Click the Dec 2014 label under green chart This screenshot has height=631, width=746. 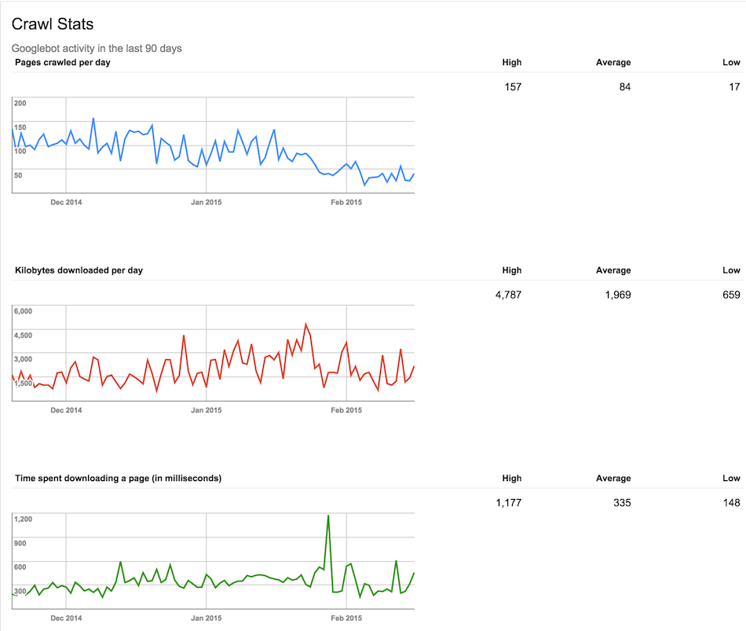point(66,618)
